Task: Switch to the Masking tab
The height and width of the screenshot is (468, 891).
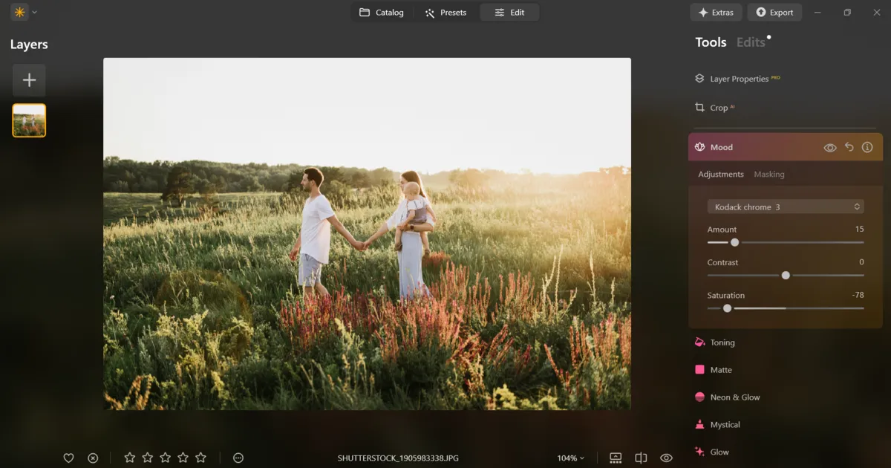Action: tap(768, 175)
